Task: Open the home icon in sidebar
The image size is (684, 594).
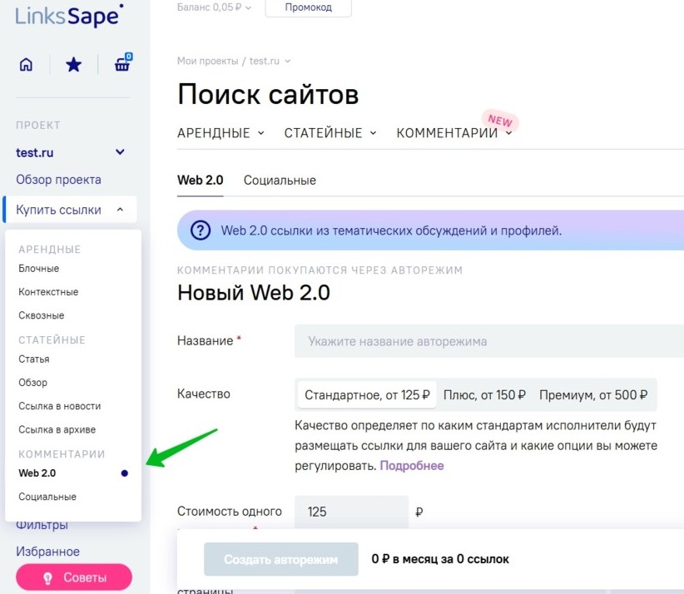Action: tap(26, 65)
